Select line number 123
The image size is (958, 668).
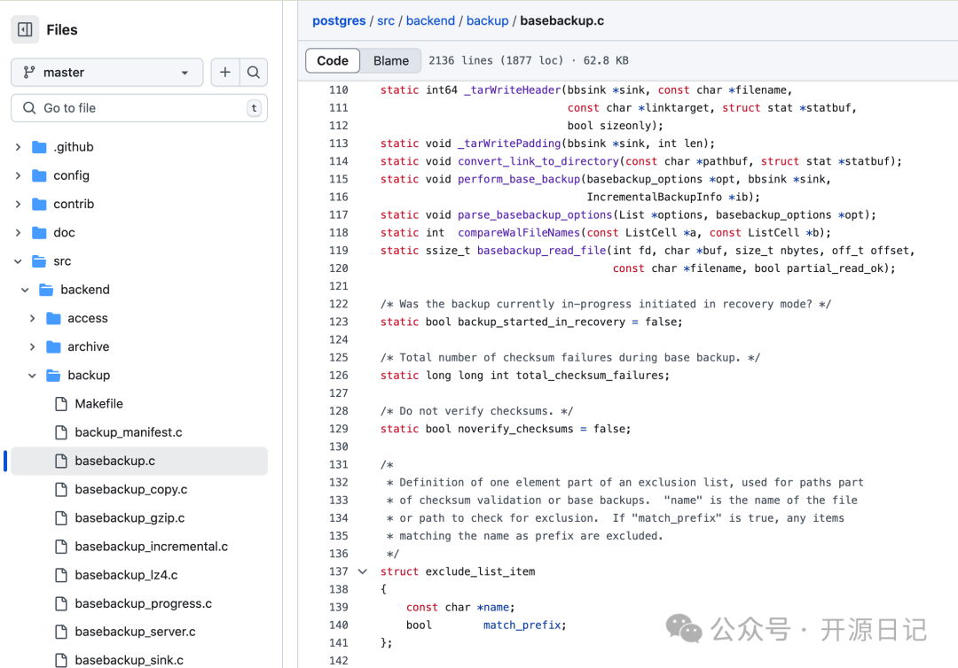click(x=339, y=322)
